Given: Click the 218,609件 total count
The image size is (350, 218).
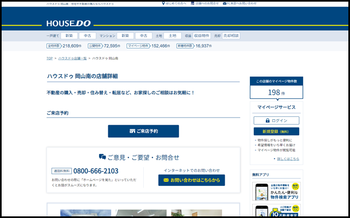Looking at the screenshot, I should point(72,46).
